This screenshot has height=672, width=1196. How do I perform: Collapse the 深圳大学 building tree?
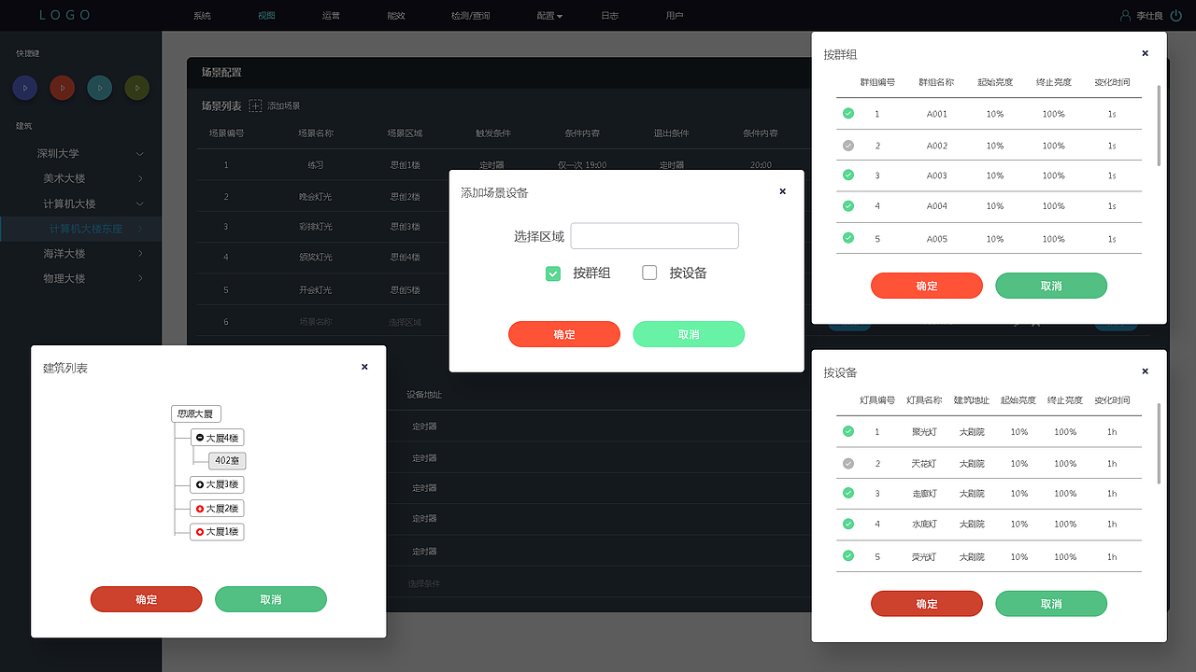click(x=138, y=154)
